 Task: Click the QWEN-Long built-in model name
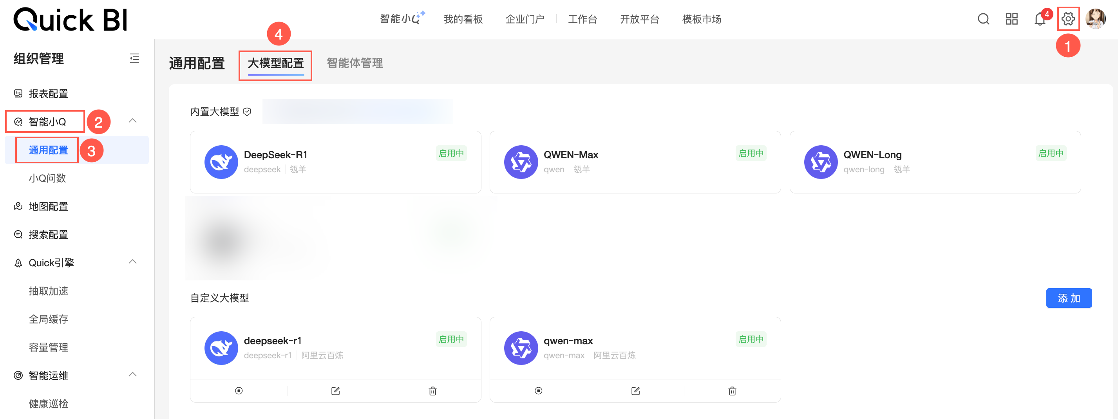(x=872, y=155)
